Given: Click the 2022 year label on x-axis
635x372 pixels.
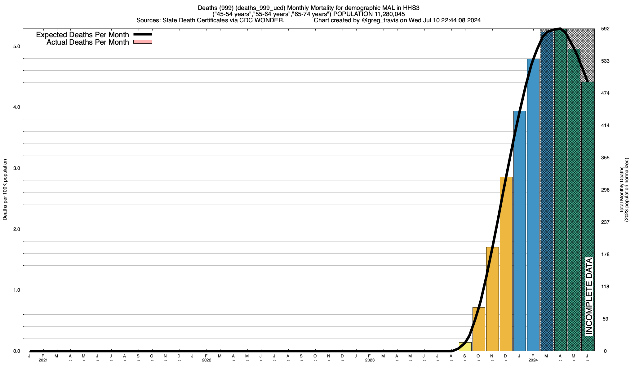Looking at the screenshot, I should 206,360.
